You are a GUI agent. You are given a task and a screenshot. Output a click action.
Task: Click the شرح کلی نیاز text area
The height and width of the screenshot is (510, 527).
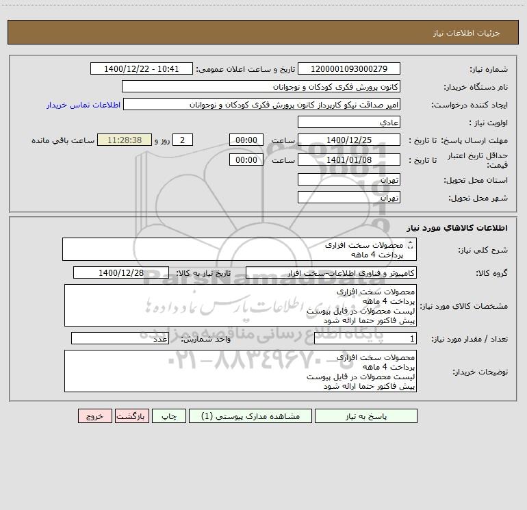[240, 249]
